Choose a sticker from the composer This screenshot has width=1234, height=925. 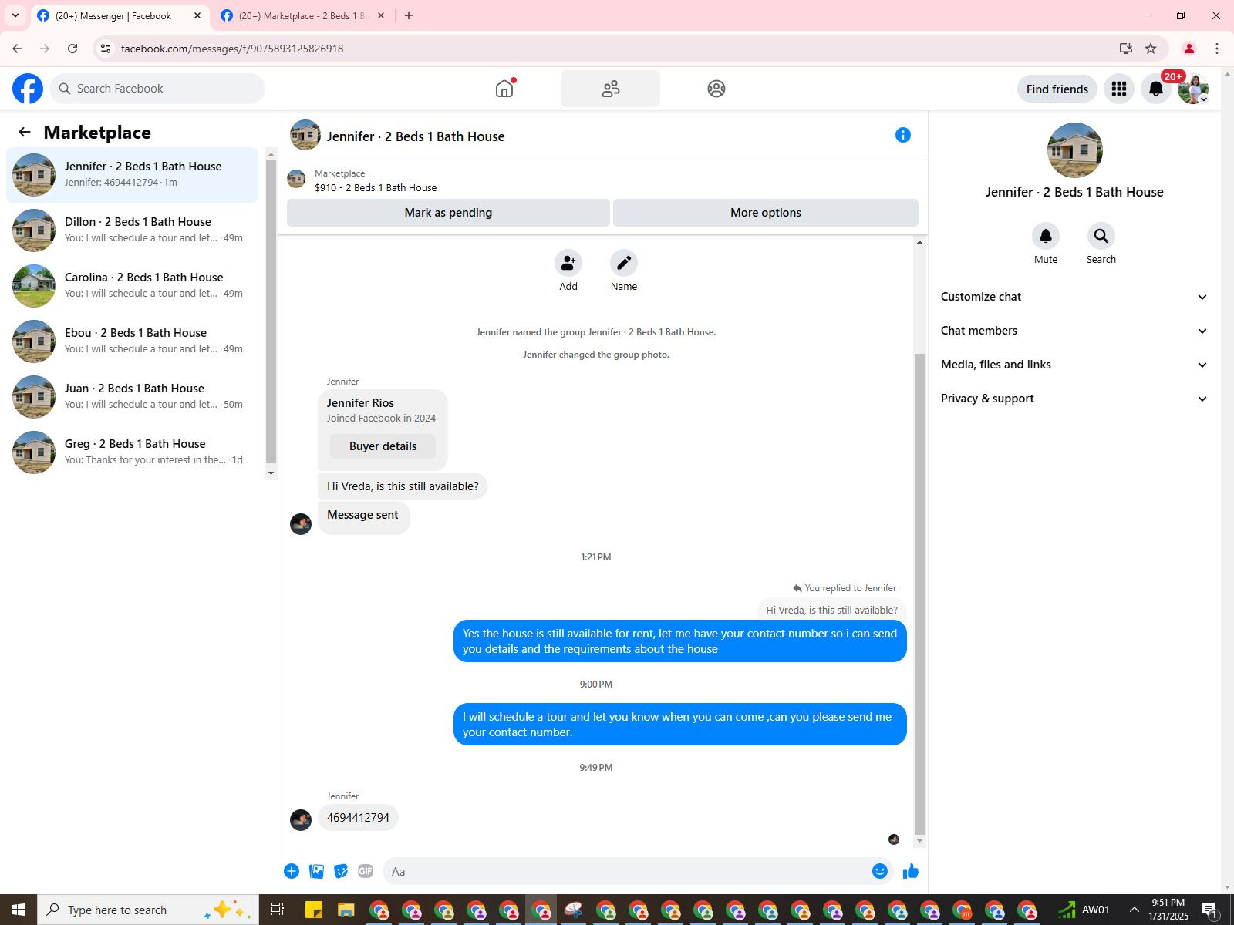point(341,871)
